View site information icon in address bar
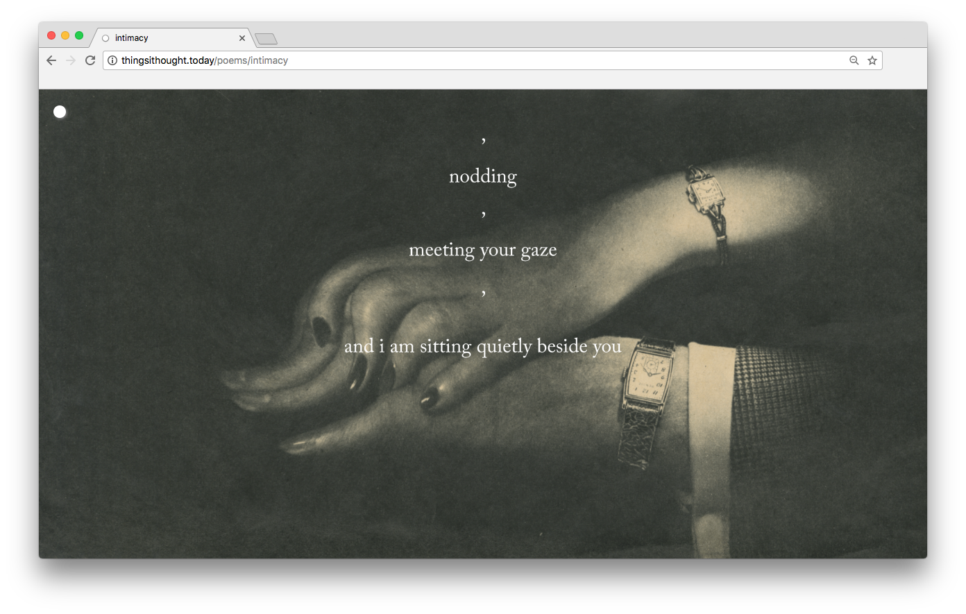 point(112,60)
